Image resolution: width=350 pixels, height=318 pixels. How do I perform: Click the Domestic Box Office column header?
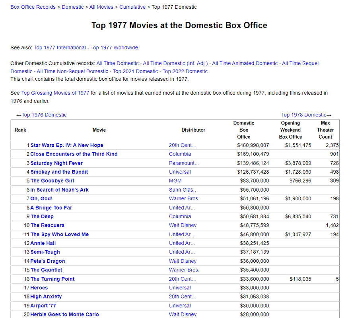[x=243, y=130]
